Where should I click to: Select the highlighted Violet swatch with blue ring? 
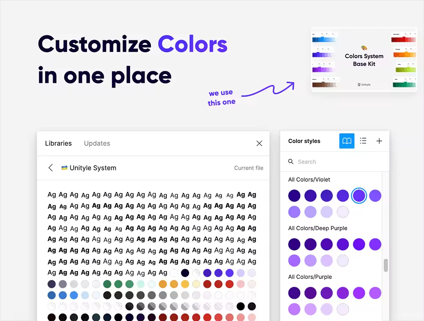point(359,196)
